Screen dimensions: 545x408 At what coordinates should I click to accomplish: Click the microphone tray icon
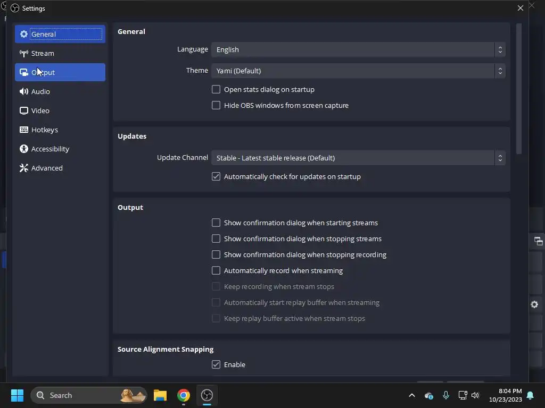click(x=446, y=395)
